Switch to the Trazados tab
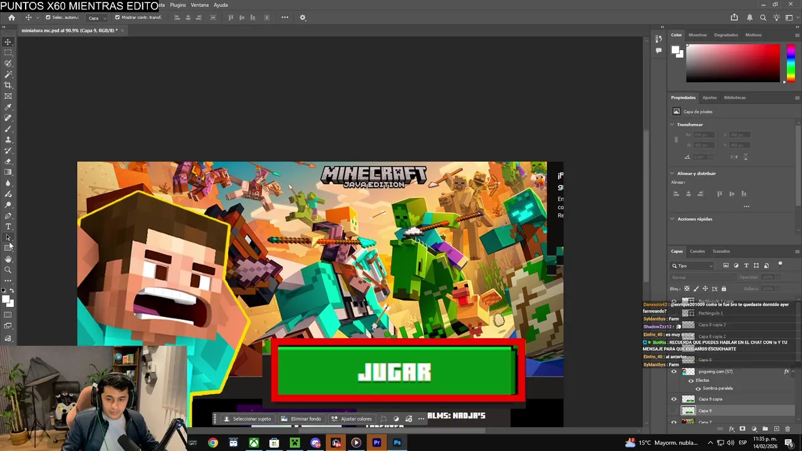Image resolution: width=802 pixels, height=451 pixels. tap(721, 251)
